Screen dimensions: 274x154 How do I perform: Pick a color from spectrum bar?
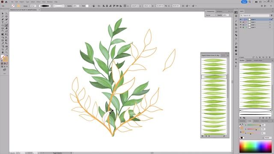(255, 146)
